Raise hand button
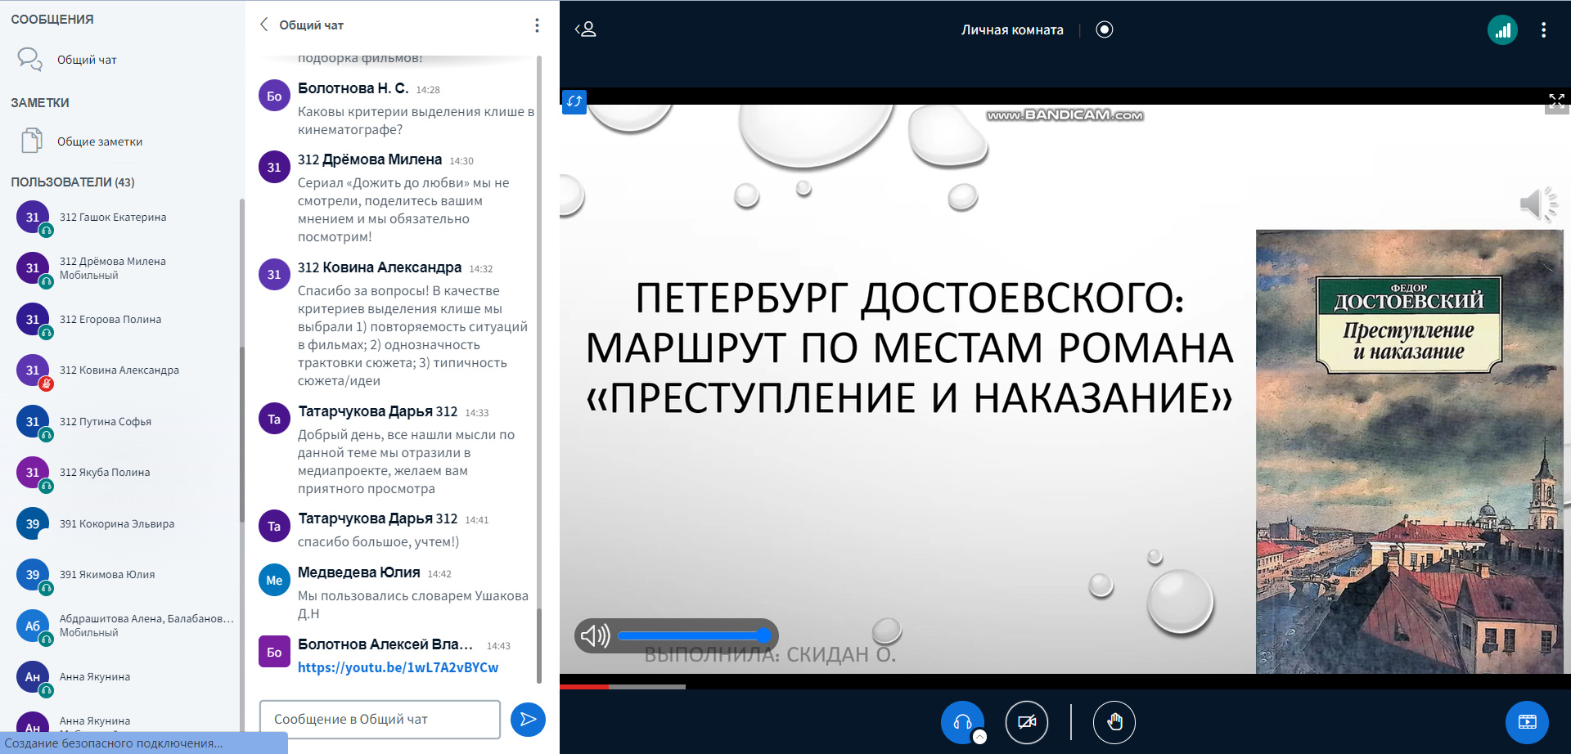Screen dimensions: 1571x754 coord(1114,722)
